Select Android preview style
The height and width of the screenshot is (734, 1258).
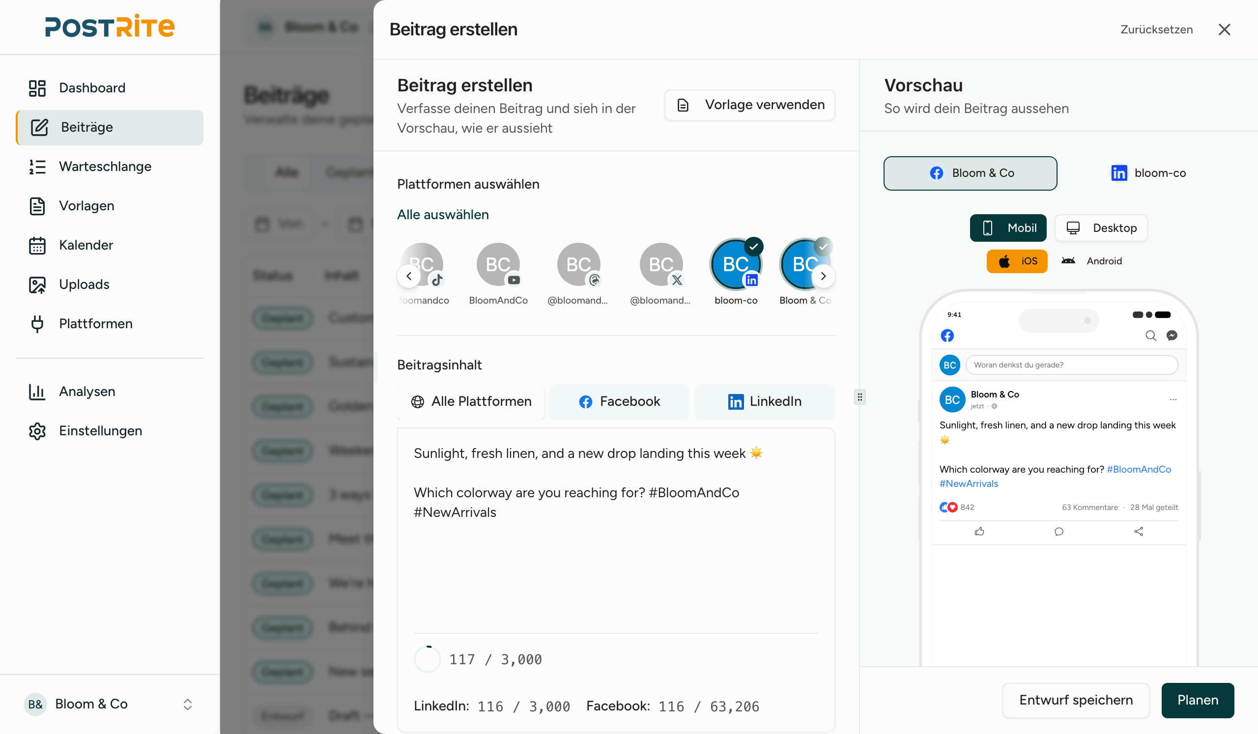(x=1091, y=261)
